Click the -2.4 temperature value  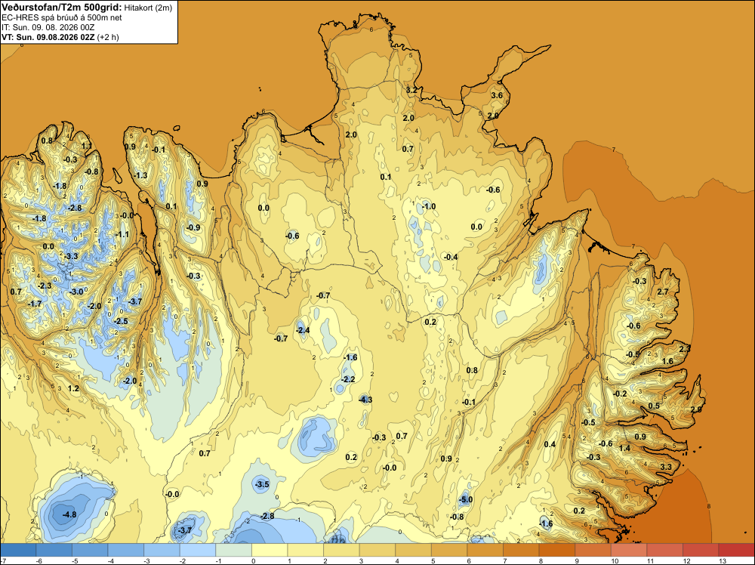click(303, 330)
